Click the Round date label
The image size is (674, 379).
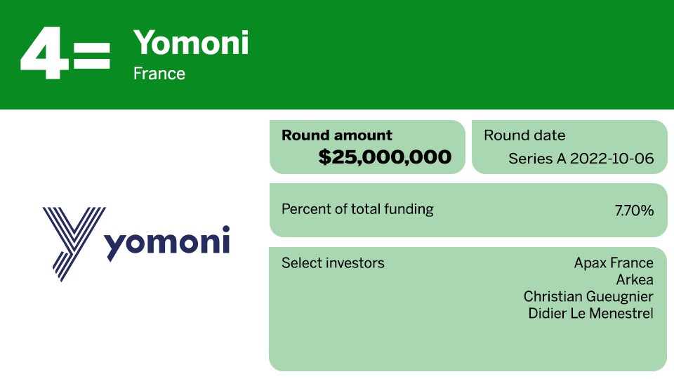[524, 135]
